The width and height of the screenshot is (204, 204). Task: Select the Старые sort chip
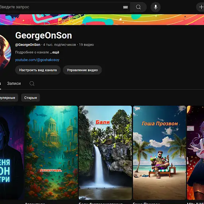tap(31, 98)
